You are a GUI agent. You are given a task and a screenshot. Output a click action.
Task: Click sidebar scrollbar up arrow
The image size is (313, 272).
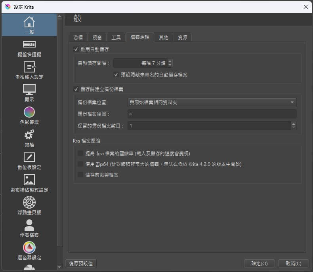click(59, 16)
